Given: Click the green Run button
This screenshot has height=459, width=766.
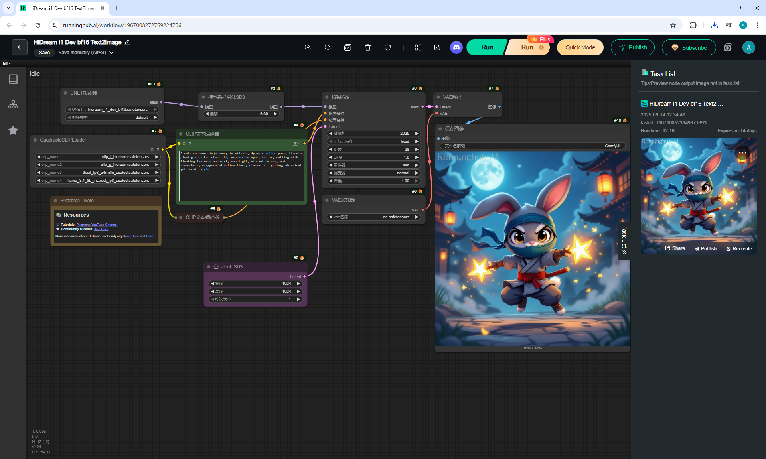Looking at the screenshot, I should [487, 47].
